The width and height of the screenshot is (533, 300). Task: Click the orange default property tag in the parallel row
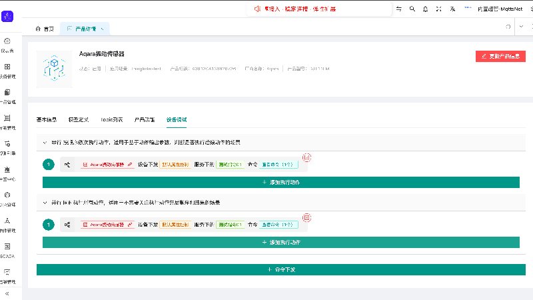point(175,225)
